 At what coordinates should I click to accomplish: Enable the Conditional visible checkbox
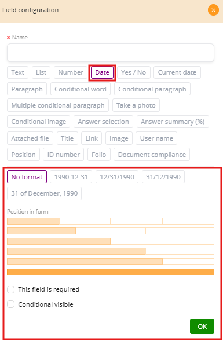click(x=10, y=304)
